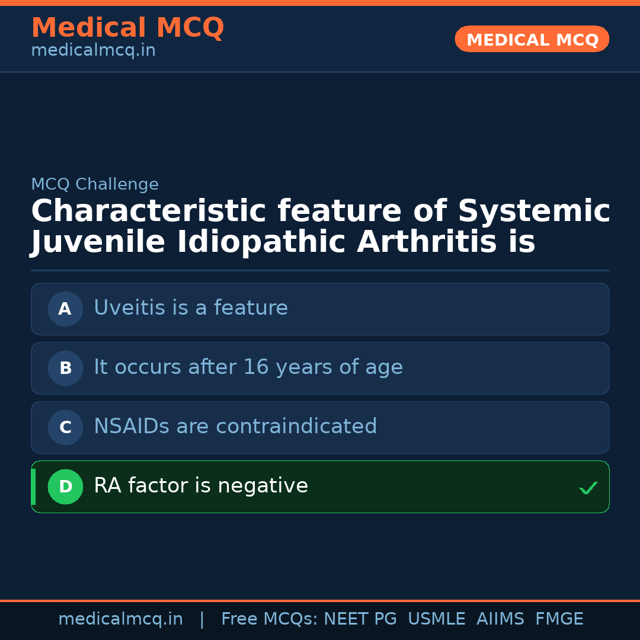Click the "MCQ Challenge" label

95,185
